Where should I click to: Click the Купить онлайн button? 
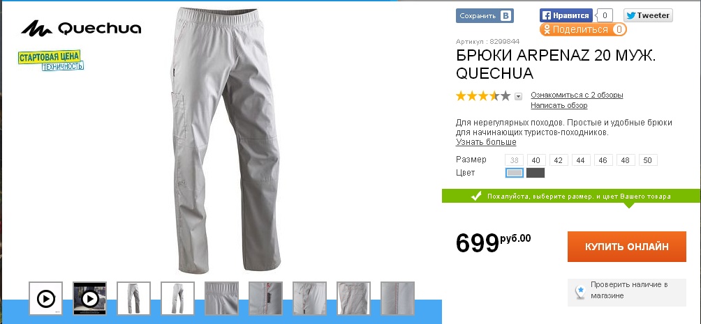[x=627, y=247]
